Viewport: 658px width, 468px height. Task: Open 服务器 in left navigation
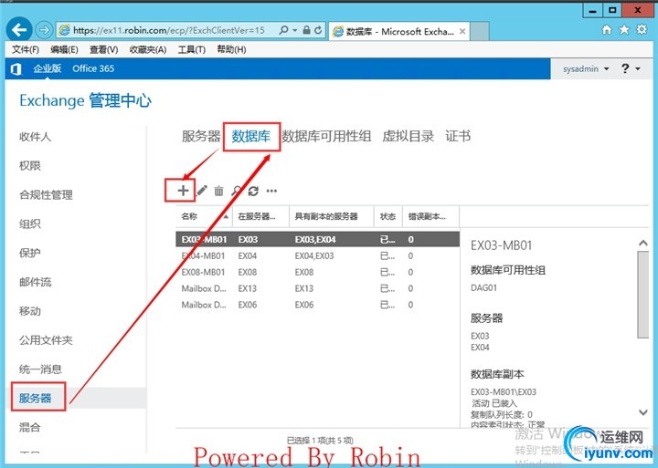pyautogui.click(x=36, y=398)
